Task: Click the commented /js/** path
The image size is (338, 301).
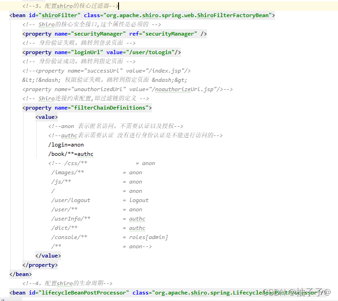Action: click(61, 182)
